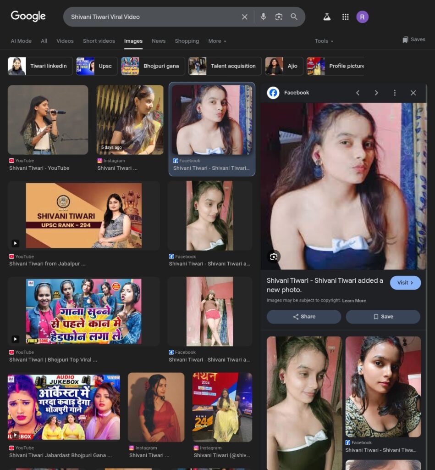Image resolution: width=435 pixels, height=470 pixels.
Task: Clear the search query with the X
Action: [x=245, y=17]
